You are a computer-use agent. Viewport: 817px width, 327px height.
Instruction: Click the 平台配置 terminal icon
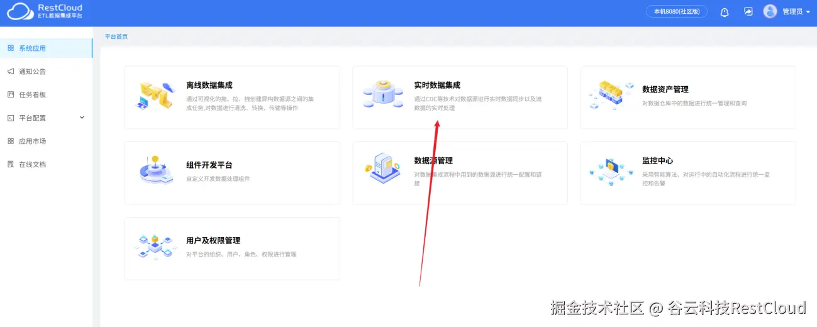coord(11,118)
